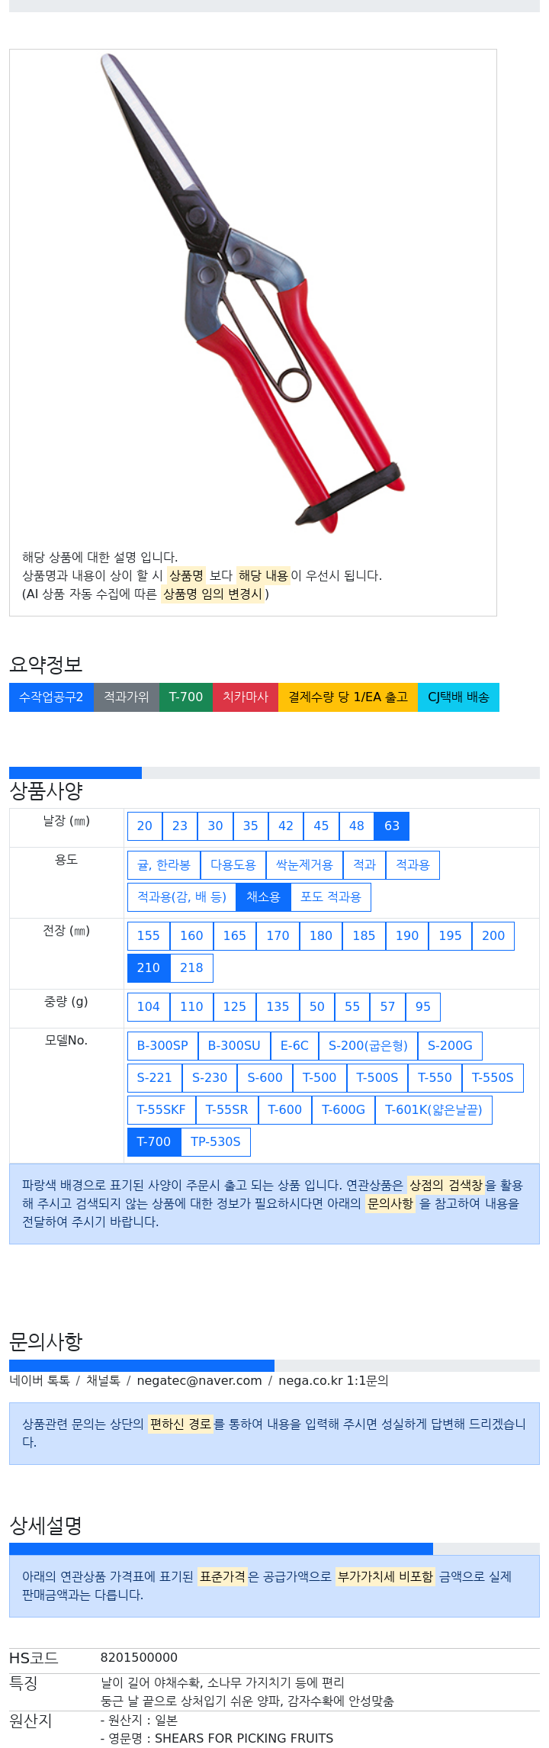Select the 귤, 한라봉 usage option
The image size is (549, 1748).
tap(164, 865)
